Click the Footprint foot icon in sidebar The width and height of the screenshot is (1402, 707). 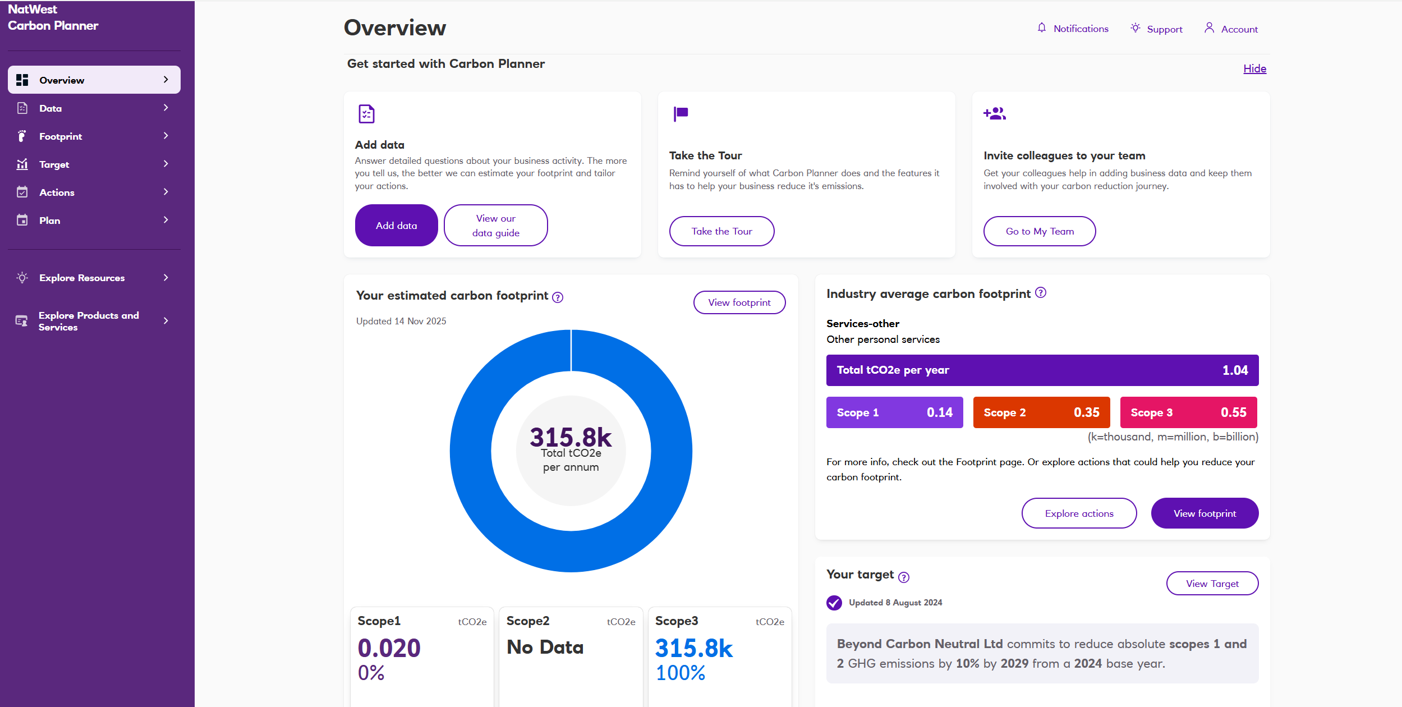coord(22,136)
